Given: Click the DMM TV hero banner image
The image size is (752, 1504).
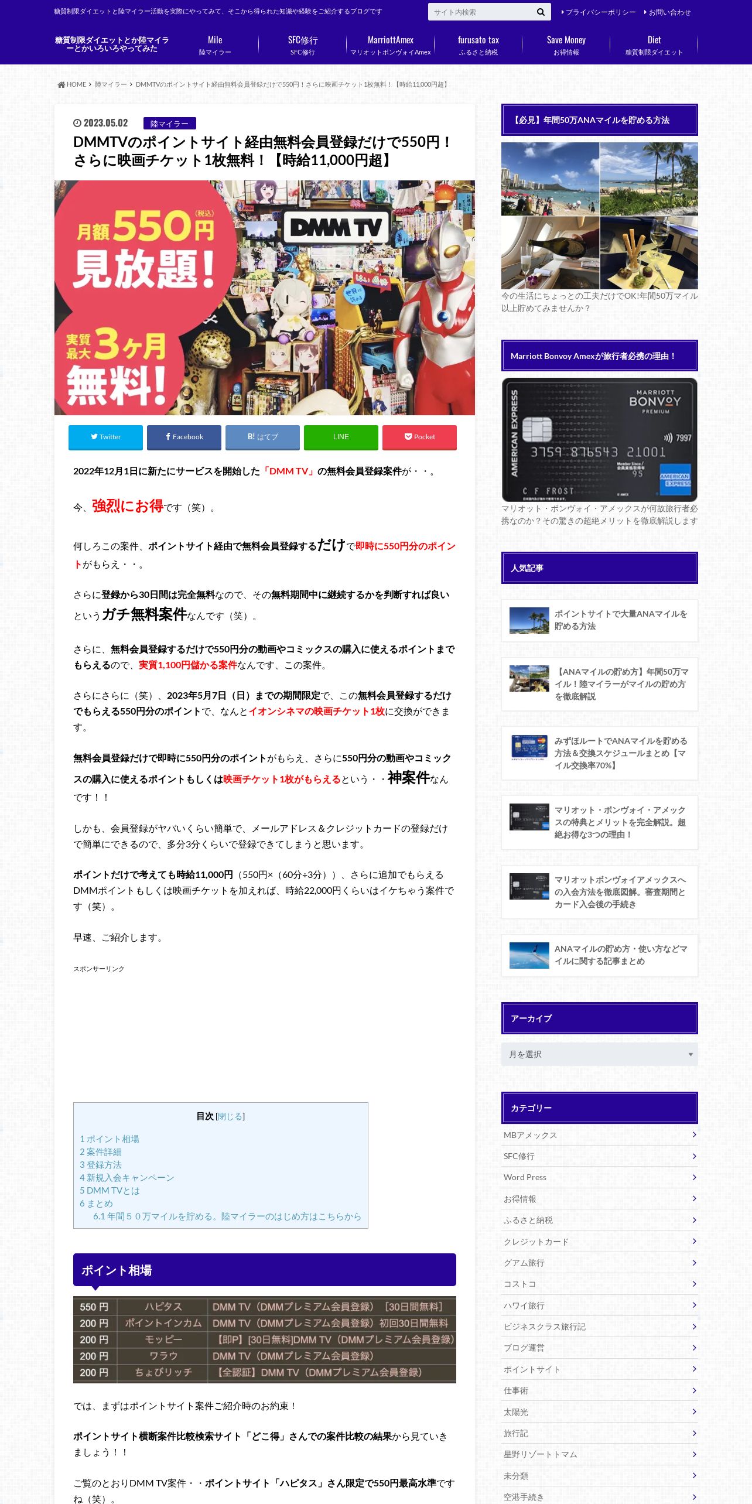Looking at the screenshot, I should point(265,298).
